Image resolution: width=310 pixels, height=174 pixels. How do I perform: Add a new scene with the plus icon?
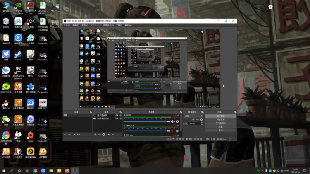65,135
